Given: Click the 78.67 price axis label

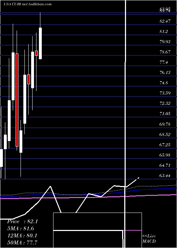Looking at the screenshot, I should click(165, 52).
